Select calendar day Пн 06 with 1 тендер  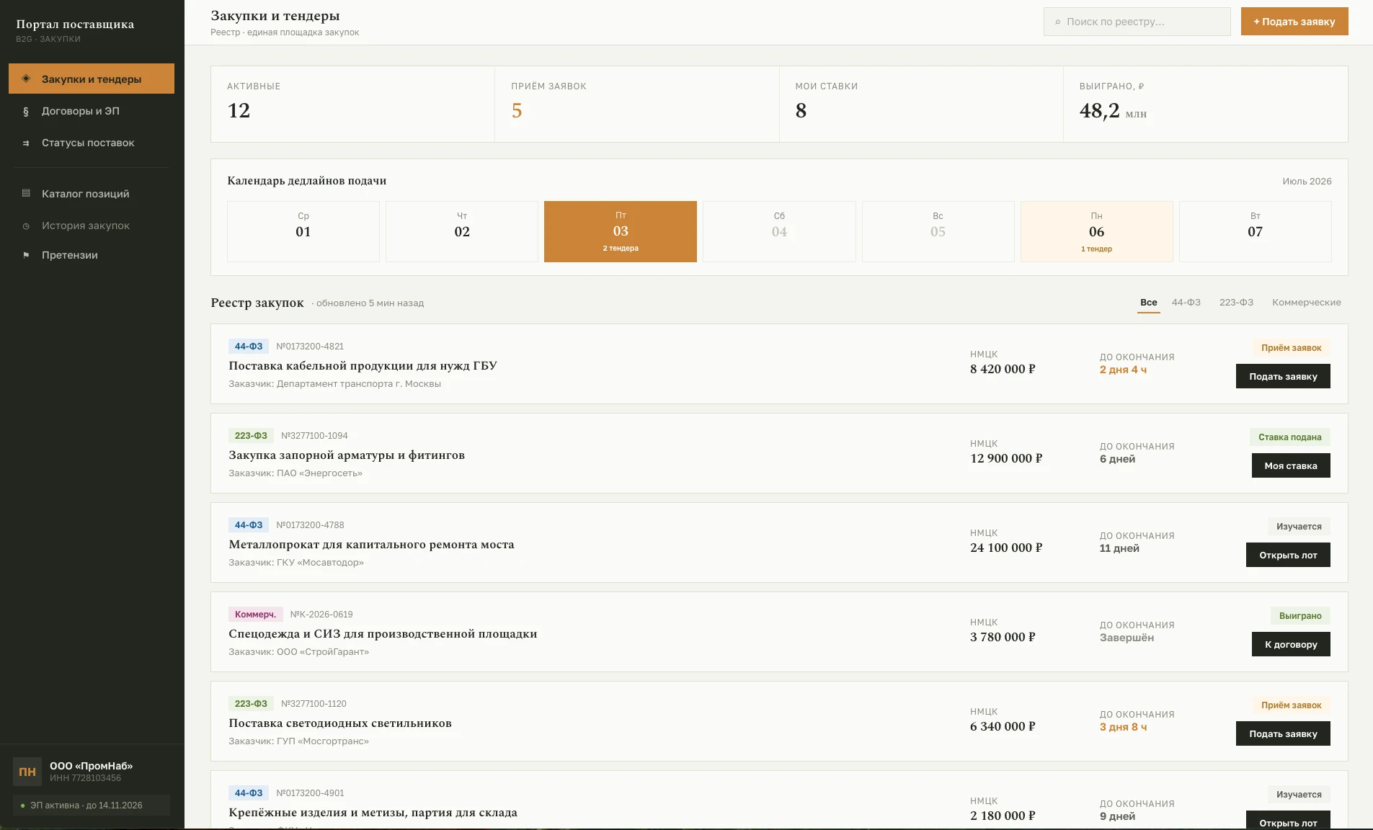(x=1096, y=231)
